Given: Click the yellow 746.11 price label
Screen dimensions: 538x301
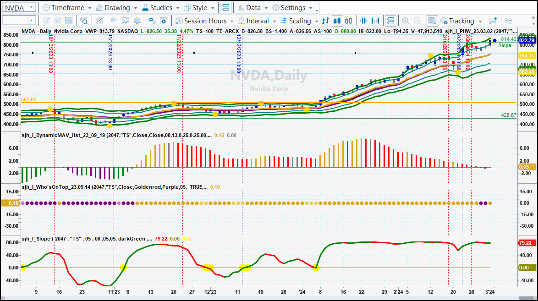Looking at the screenshot, I should pyautogui.click(x=527, y=55).
